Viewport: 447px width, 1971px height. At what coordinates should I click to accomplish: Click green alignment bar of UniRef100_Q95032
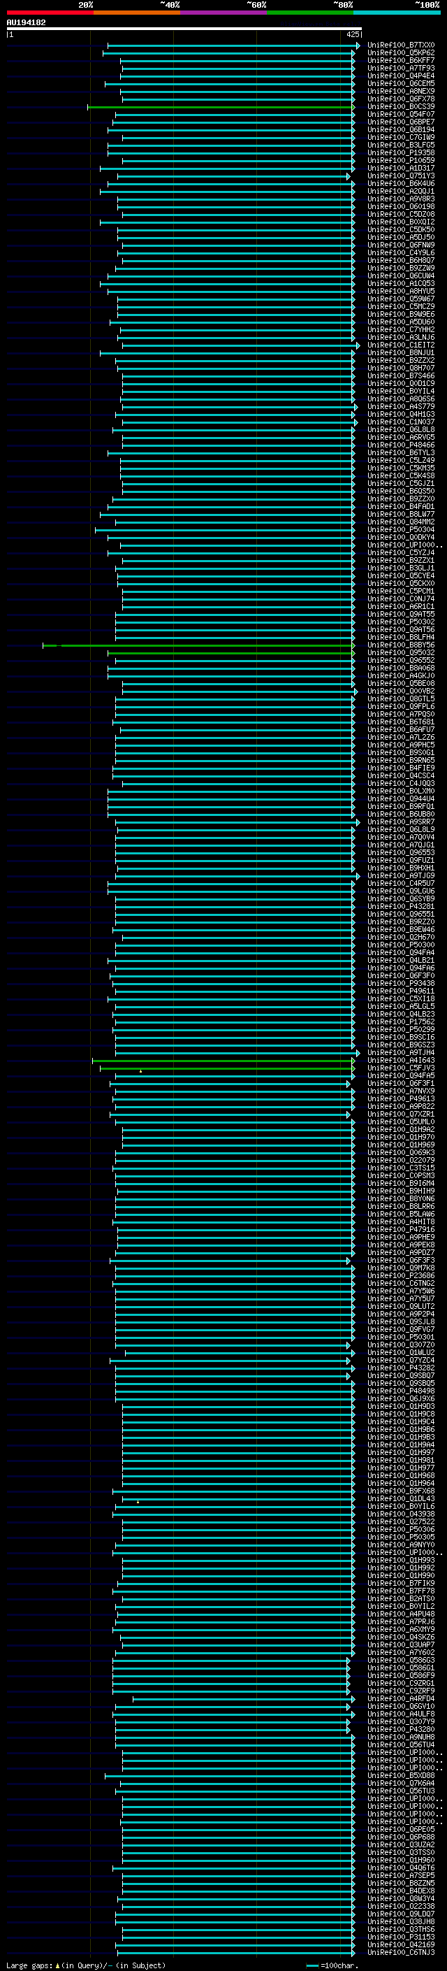[x=230, y=652]
